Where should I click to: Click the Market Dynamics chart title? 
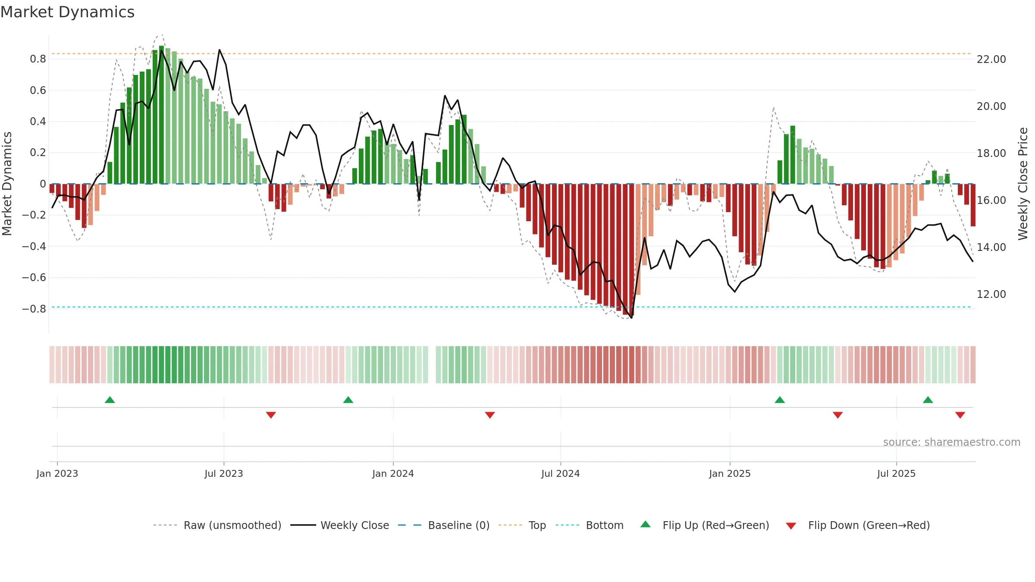[x=67, y=12]
